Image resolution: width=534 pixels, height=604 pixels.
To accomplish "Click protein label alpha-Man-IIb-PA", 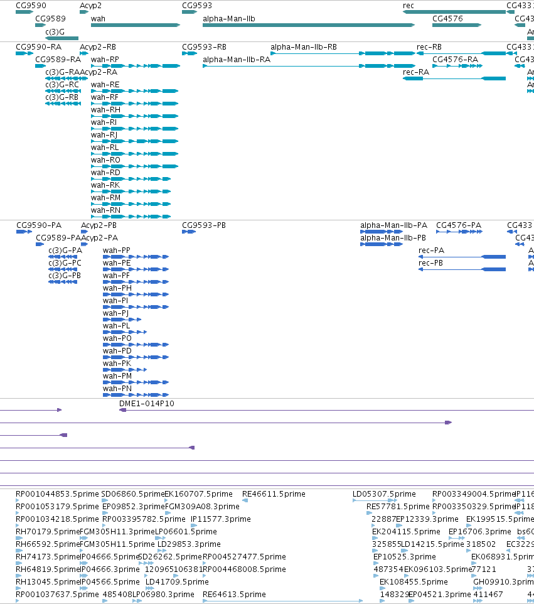I will pos(393,225).
